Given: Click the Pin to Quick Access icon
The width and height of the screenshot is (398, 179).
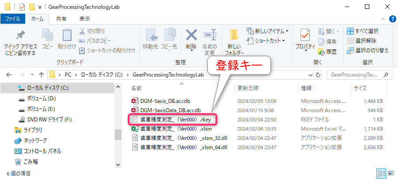Looking at the screenshot, I should (x=21, y=35).
